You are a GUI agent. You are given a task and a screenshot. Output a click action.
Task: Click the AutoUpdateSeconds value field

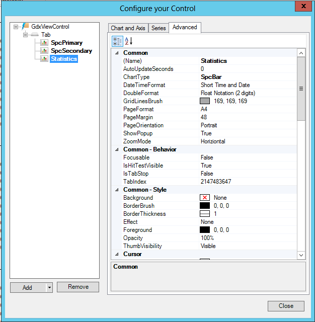click(x=247, y=69)
